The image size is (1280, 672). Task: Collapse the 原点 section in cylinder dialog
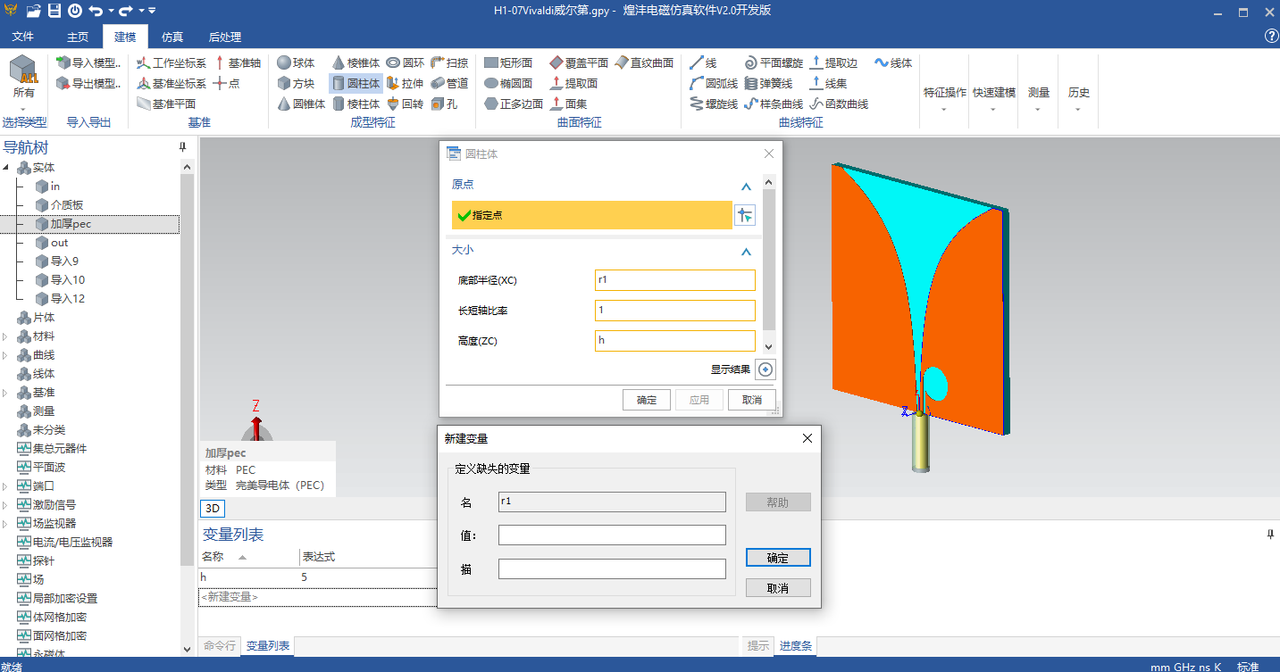click(746, 186)
